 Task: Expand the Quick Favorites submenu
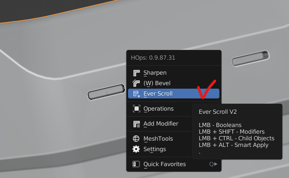[x=174, y=164]
